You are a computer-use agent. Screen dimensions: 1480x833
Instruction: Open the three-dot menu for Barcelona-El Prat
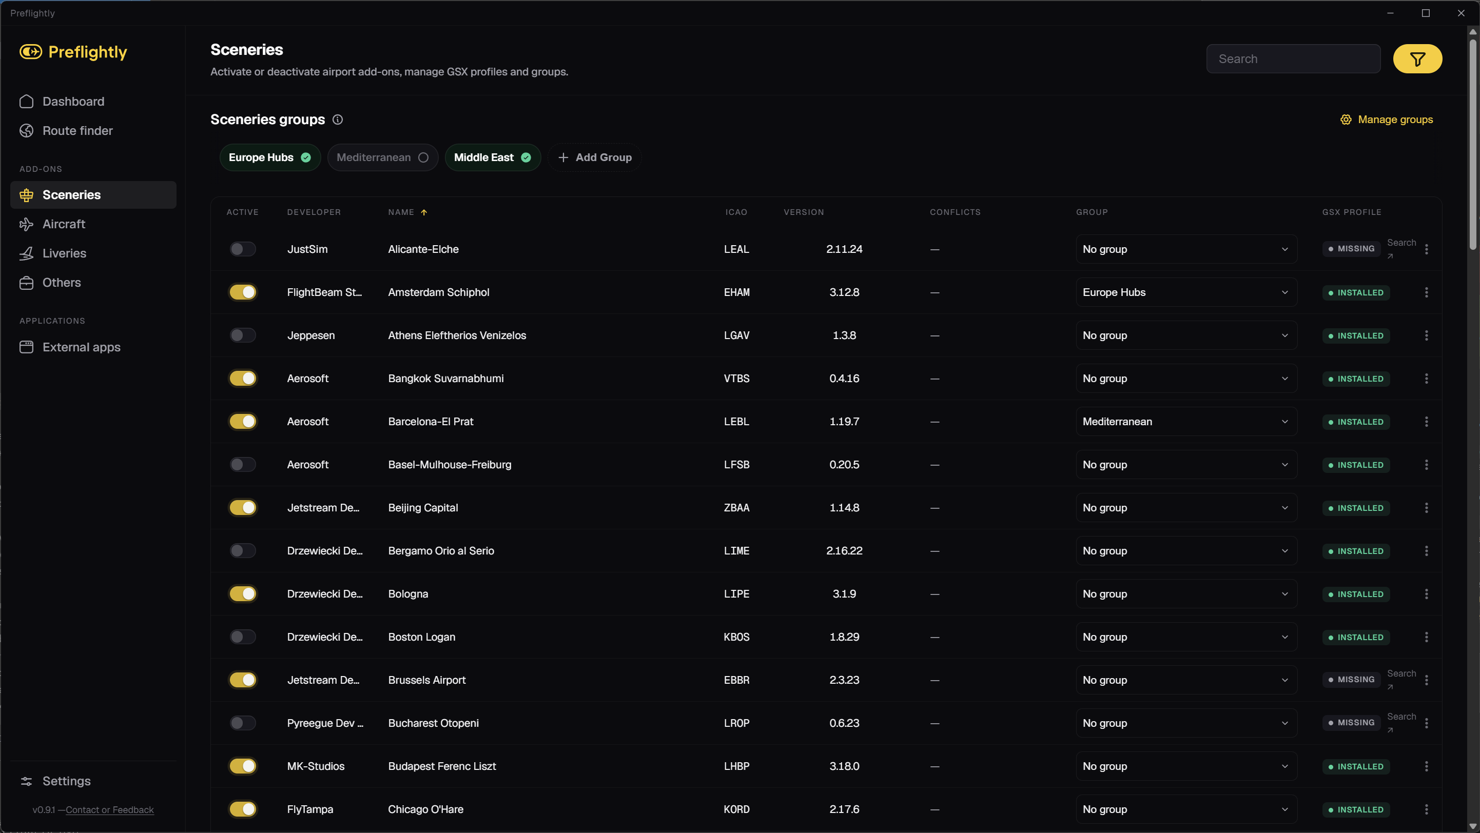1427,422
